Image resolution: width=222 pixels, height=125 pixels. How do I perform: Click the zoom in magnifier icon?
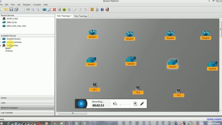click(x=33, y=10)
